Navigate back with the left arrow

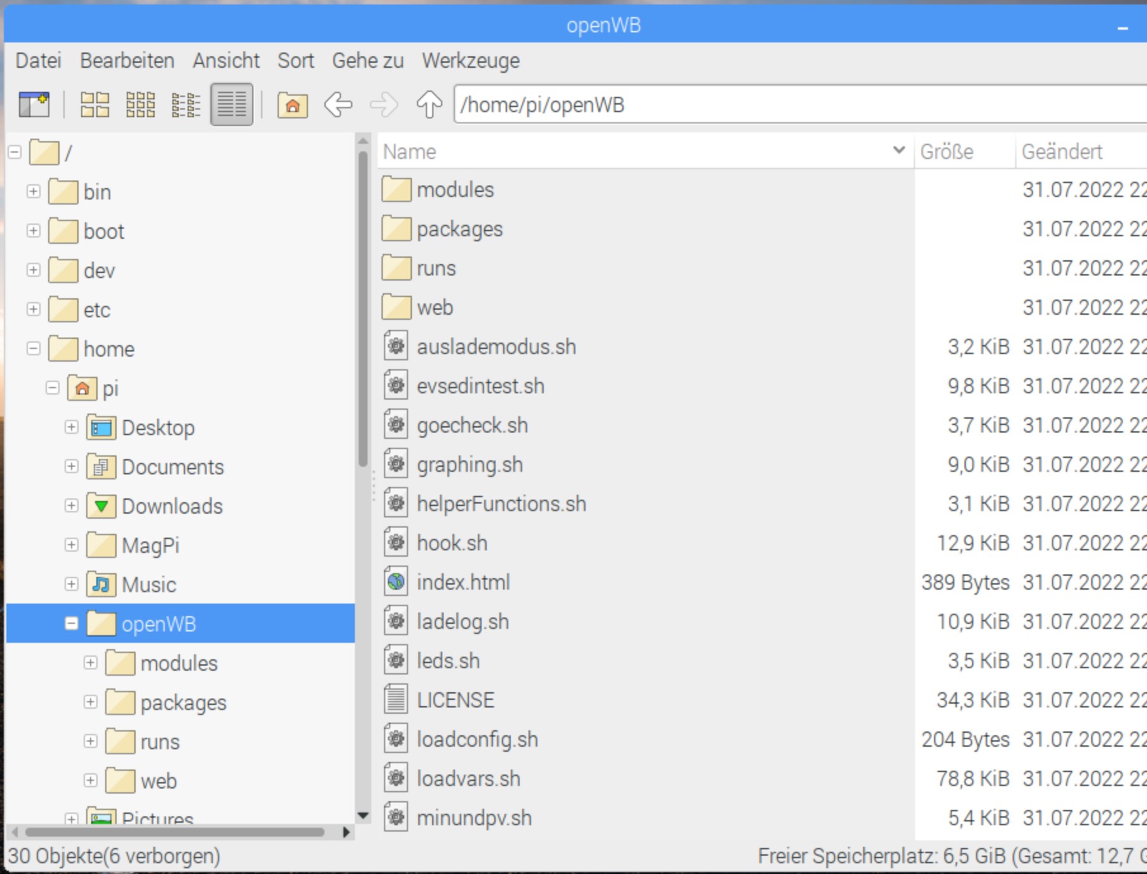338,104
